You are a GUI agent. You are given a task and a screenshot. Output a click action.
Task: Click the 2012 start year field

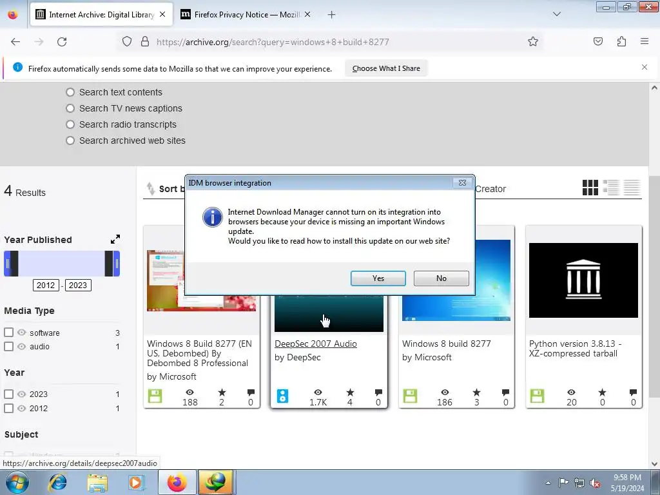(x=46, y=286)
